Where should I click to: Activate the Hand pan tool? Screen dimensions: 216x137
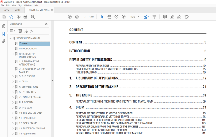(x=109, y=17)
